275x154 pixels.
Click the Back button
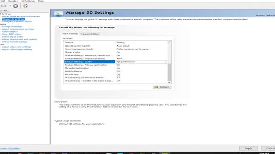[x=3, y=6]
